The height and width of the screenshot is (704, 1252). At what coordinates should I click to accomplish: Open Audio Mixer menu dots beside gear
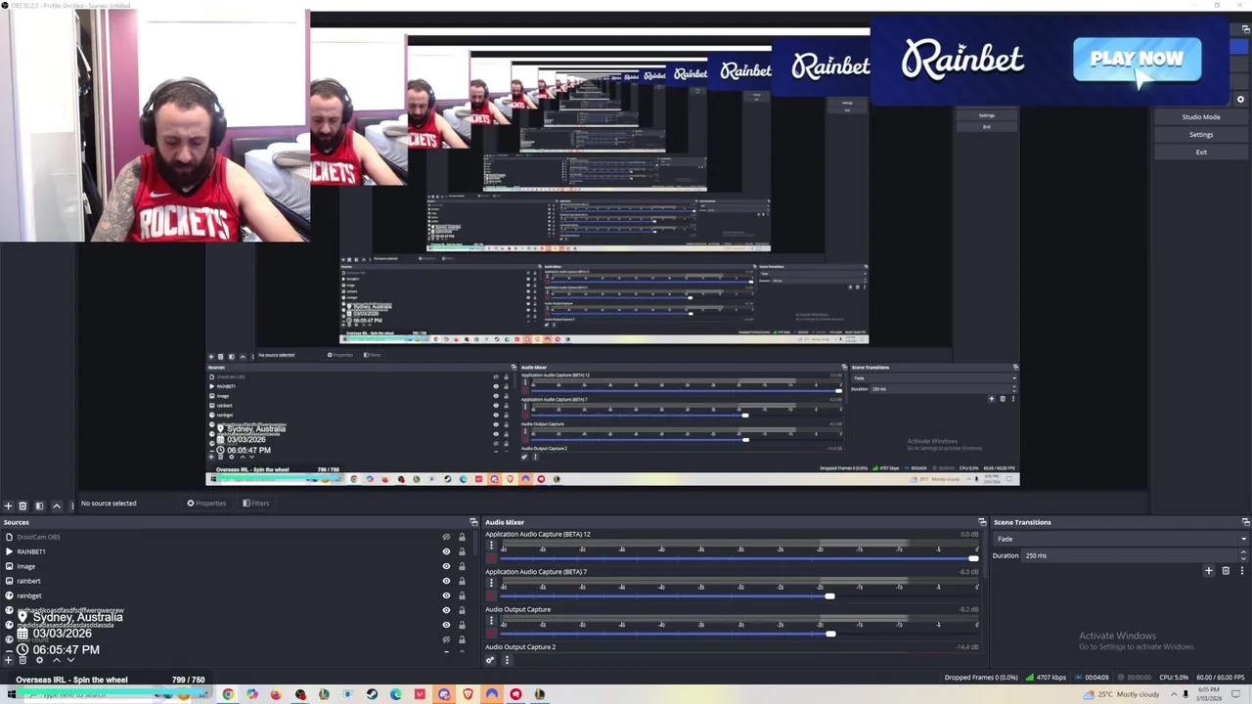507,660
